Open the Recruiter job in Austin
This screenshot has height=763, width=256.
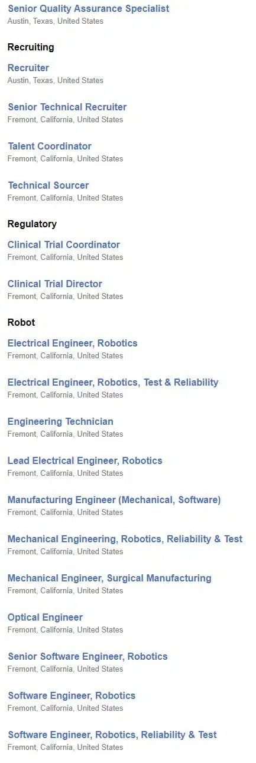coord(28,68)
